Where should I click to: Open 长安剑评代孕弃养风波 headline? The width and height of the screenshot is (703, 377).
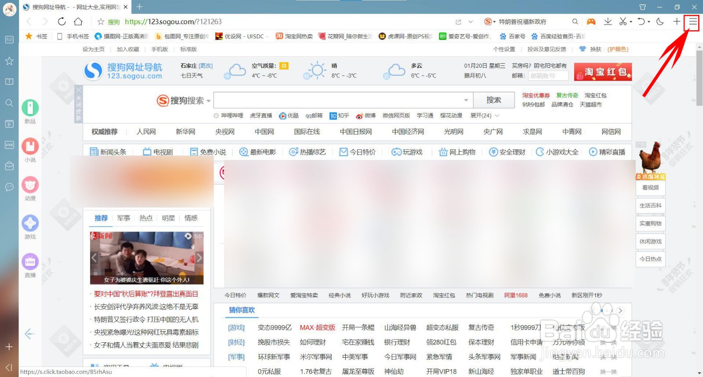pyautogui.click(x=146, y=307)
